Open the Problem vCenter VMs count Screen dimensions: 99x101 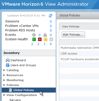pos(51,26)
